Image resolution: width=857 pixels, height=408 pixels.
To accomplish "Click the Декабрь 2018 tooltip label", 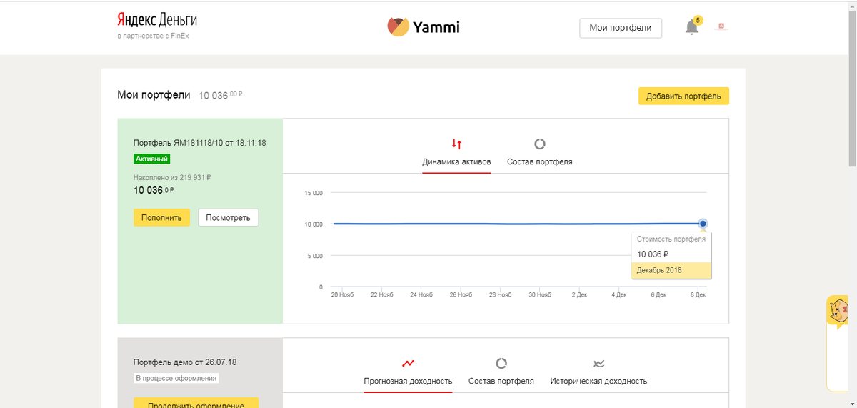I will pyautogui.click(x=659, y=270).
